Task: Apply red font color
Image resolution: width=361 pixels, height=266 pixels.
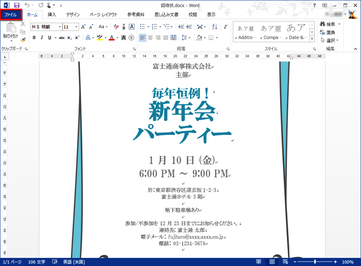Action: click(x=112, y=38)
